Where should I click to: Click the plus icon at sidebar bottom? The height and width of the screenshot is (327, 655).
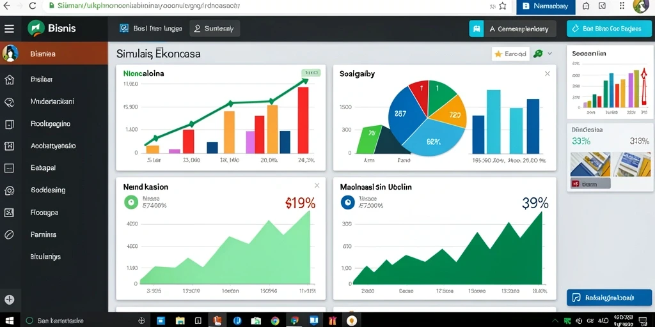9,300
